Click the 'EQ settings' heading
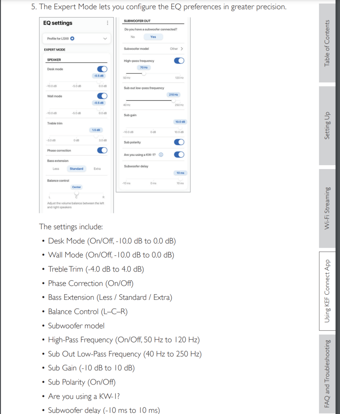Screen dimensions: 340x414 point(58,23)
